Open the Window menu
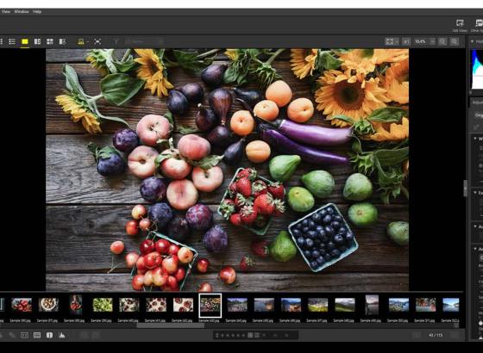Viewport: 483px width, 353px height. coord(22,12)
